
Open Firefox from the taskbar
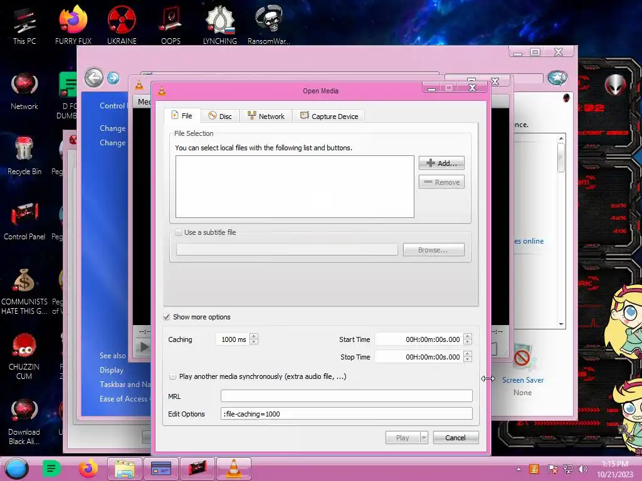pos(88,468)
